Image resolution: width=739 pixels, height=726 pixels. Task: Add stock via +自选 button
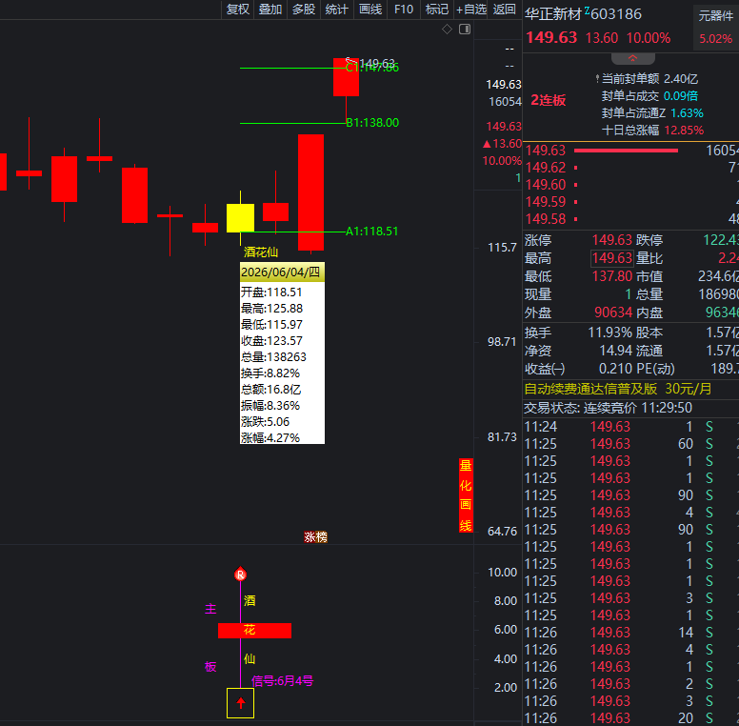coord(471,10)
